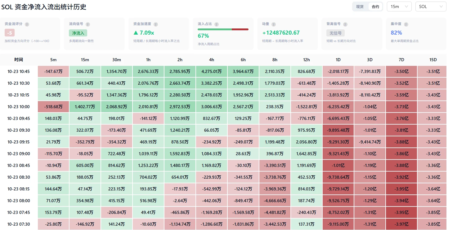Open help icon beside 流向信号
This screenshot has height=230, width=457.
tap(88, 24)
